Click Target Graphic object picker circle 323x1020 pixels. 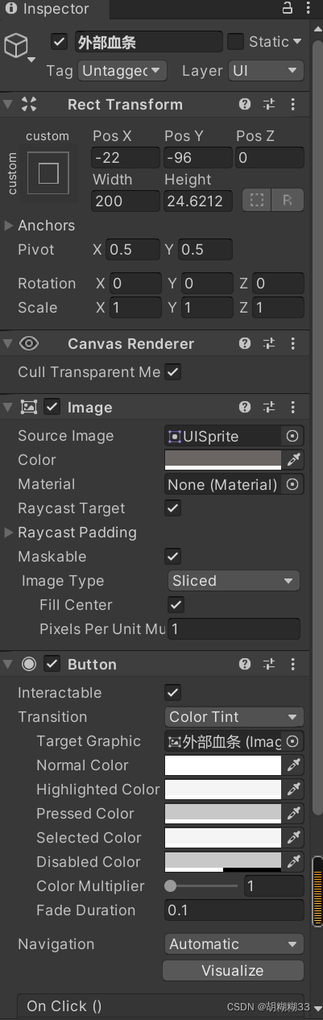click(292, 741)
